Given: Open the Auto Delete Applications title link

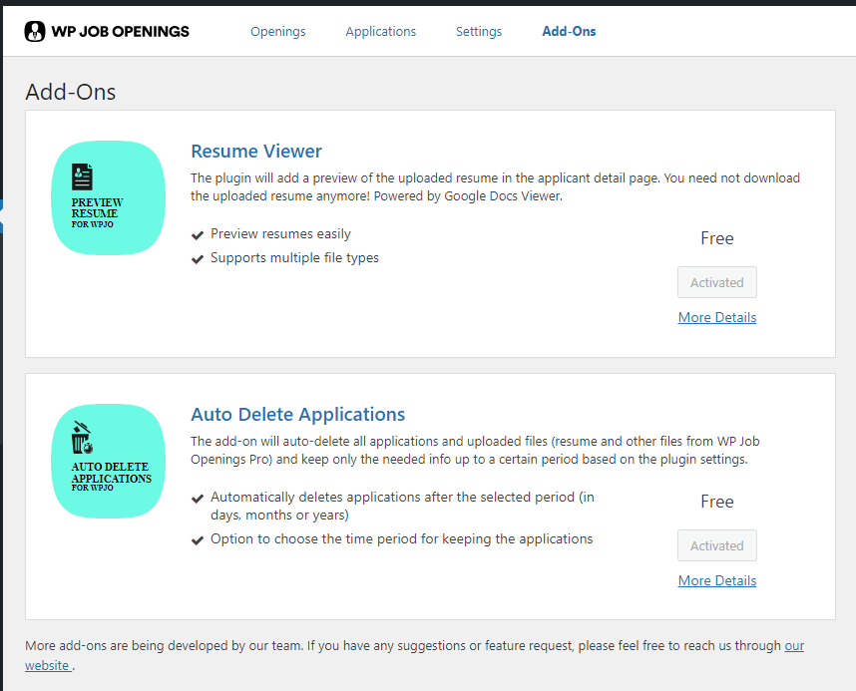Looking at the screenshot, I should [x=297, y=414].
